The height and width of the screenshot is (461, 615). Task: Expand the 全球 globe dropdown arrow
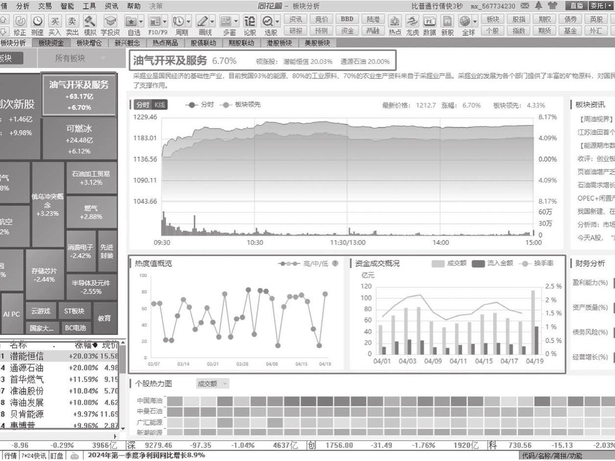[x=475, y=21]
